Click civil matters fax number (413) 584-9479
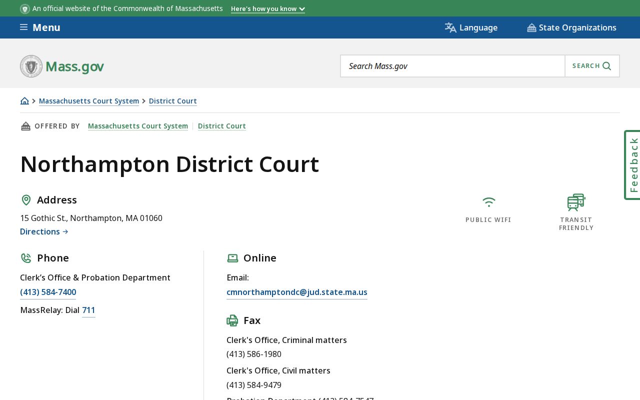The image size is (640, 400). tap(254, 385)
